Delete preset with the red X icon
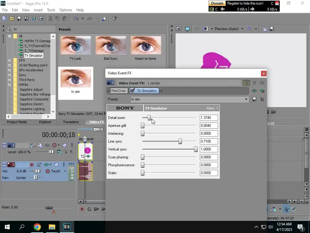Screen dimensions: 310x233 coord(262,99)
